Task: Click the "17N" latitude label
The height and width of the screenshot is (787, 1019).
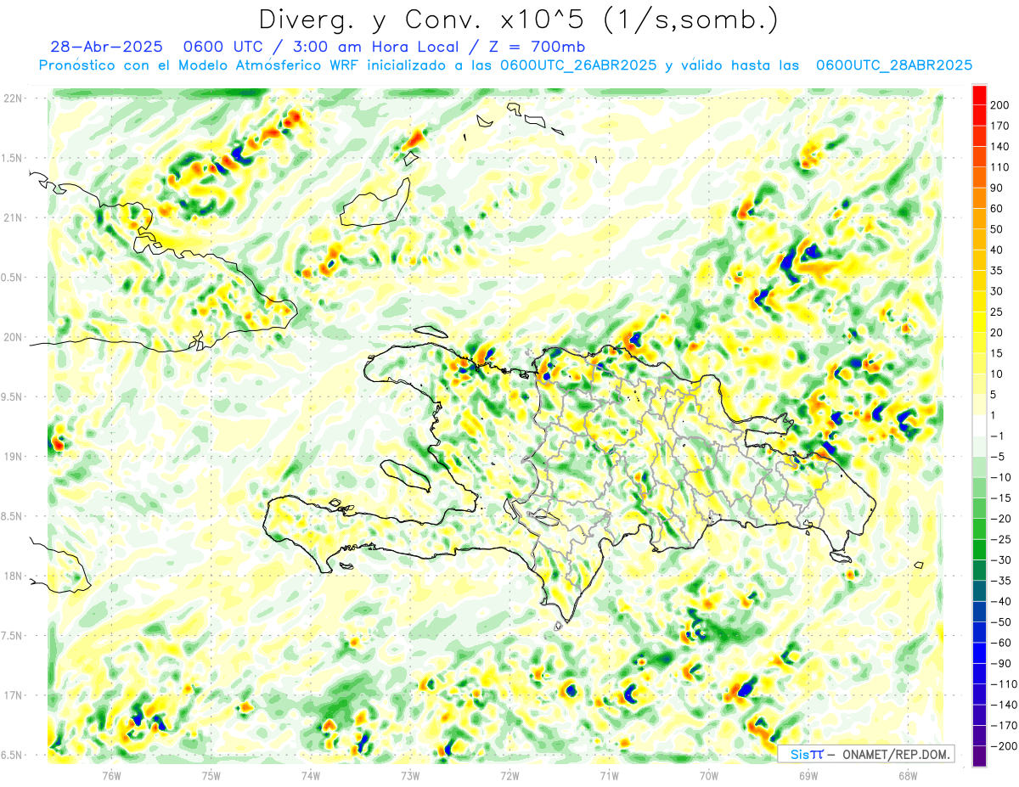Action: pyautogui.click(x=13, y=696)
